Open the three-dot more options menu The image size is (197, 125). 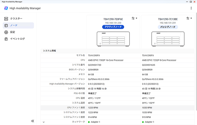pos(191,8)
